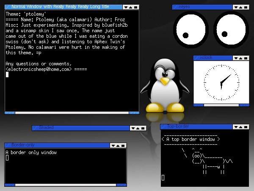Click the analog clock face in xclock

tap(221, 82)
